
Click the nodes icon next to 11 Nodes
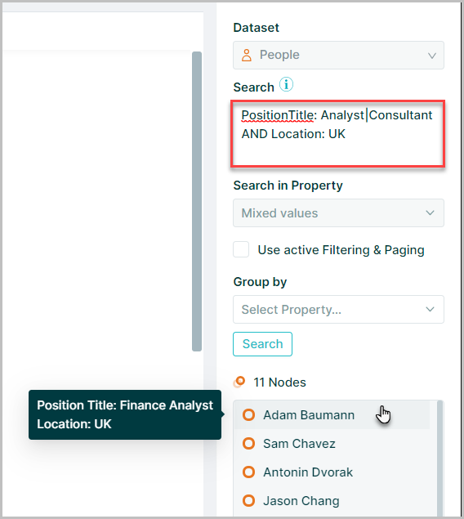[239, 382]
